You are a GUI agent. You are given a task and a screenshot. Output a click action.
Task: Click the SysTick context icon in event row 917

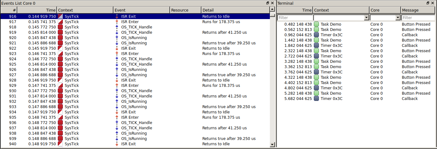pyautogui.click(x=60, y=22)
